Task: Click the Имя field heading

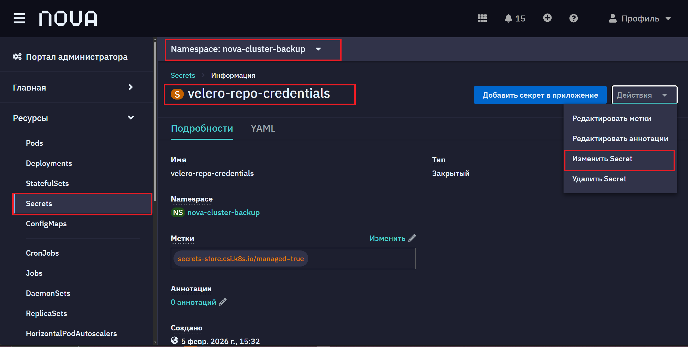Action: [x=178, y=160]
